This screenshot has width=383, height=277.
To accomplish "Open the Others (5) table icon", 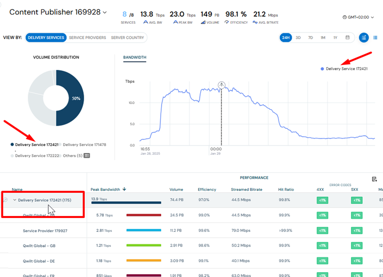I will (x=87, y=155).
